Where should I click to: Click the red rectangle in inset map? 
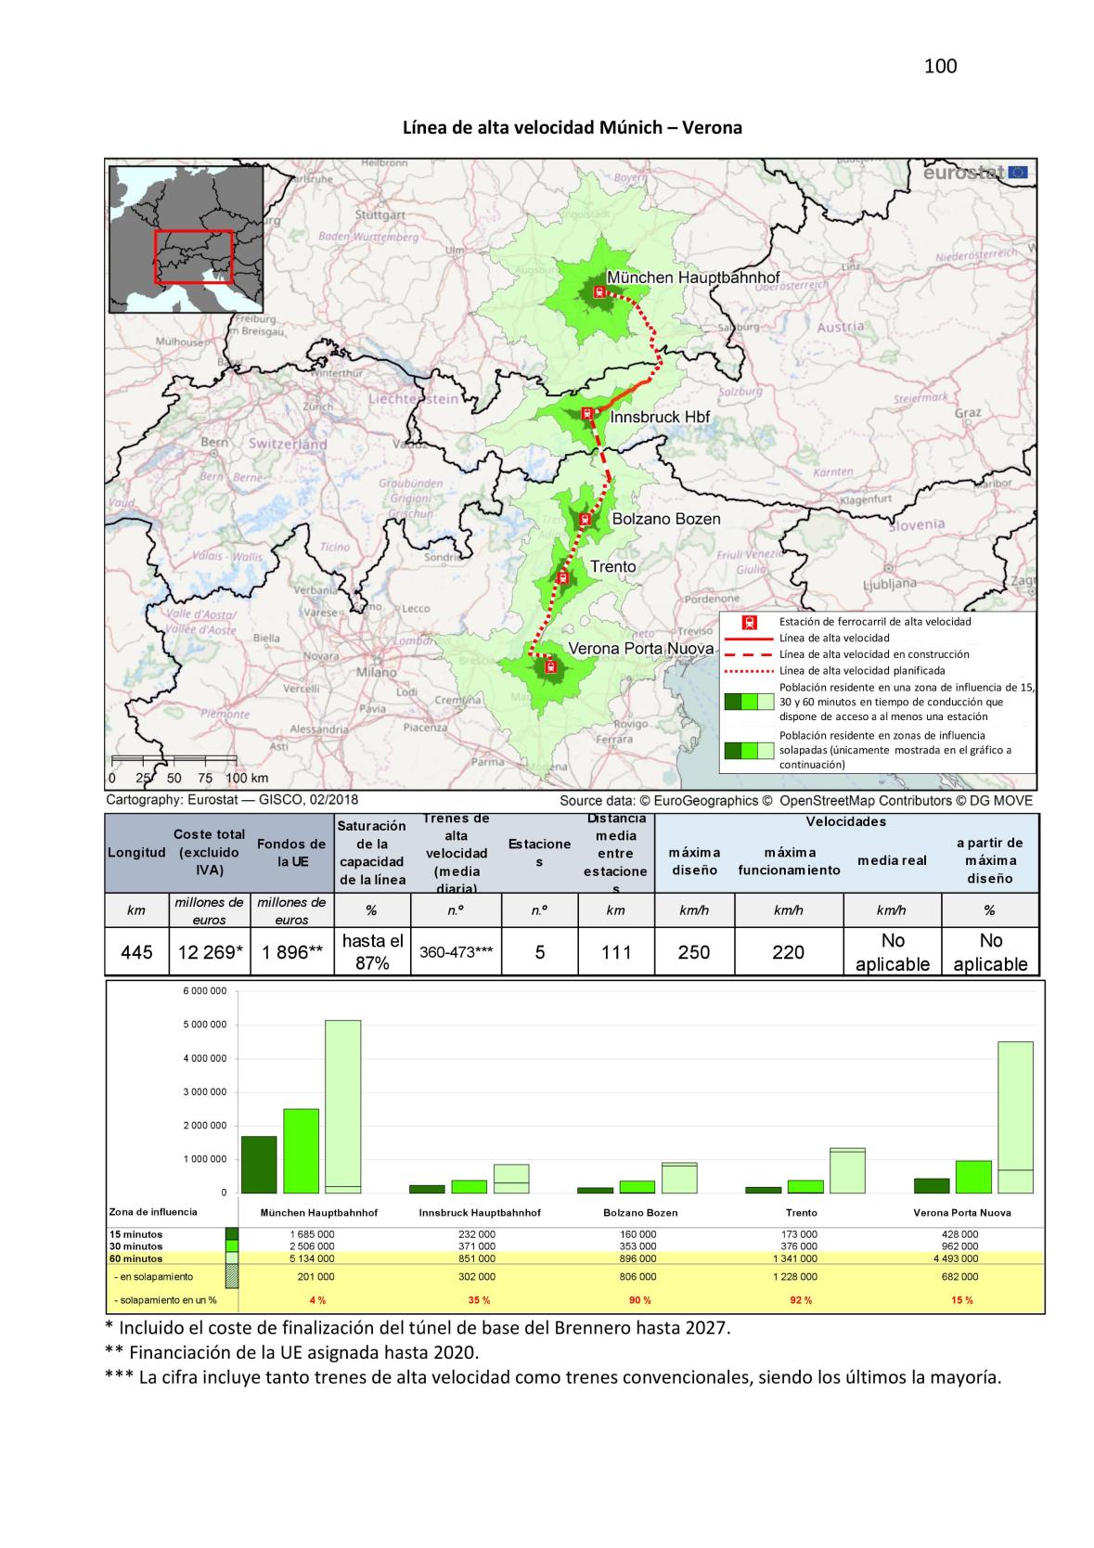[x=193, y=257]
